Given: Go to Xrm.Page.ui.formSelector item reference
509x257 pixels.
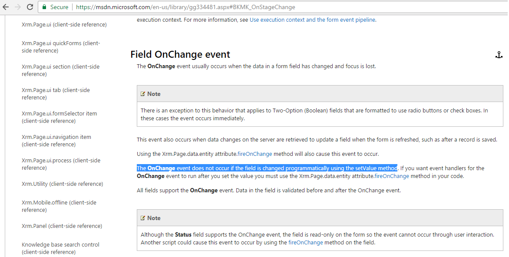Looking at the screenshot, I should click(59, 117).
